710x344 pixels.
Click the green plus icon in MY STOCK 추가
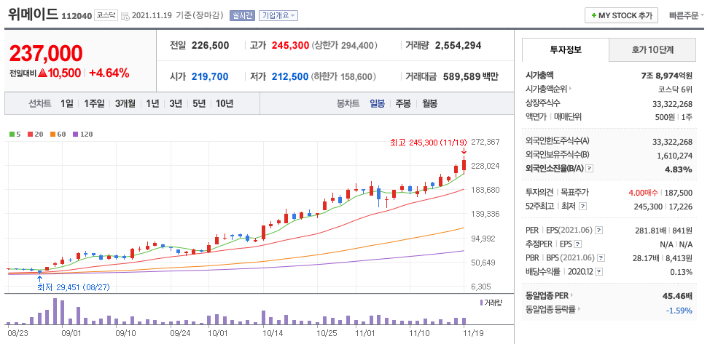point(593,15)
